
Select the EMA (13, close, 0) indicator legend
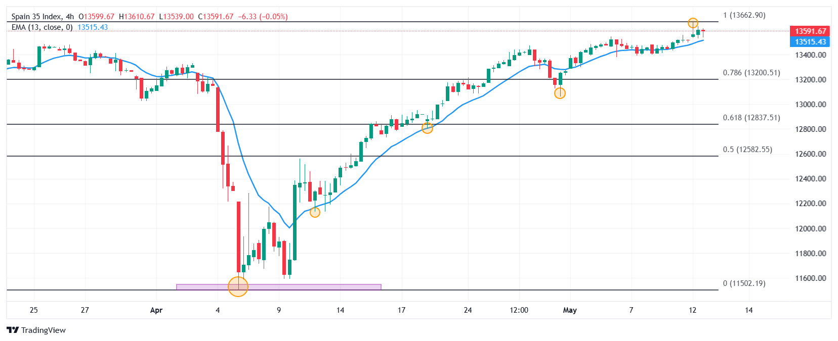[42, 27]
